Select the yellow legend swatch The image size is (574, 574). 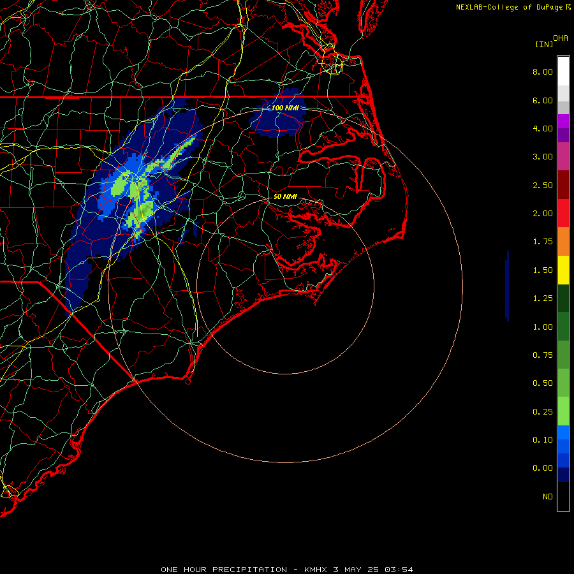coord(563,270)
